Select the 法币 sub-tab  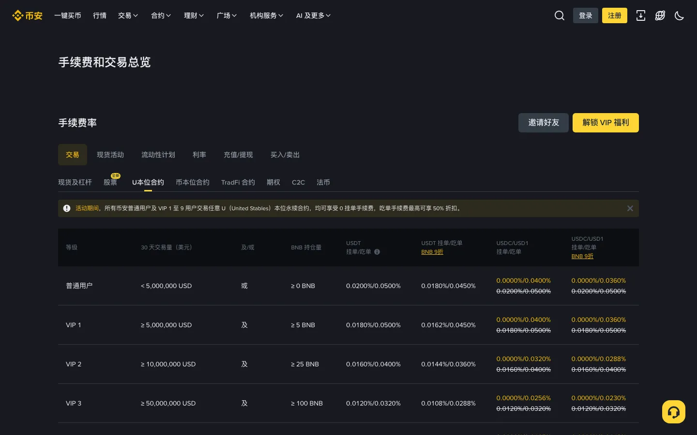(323, 182)
